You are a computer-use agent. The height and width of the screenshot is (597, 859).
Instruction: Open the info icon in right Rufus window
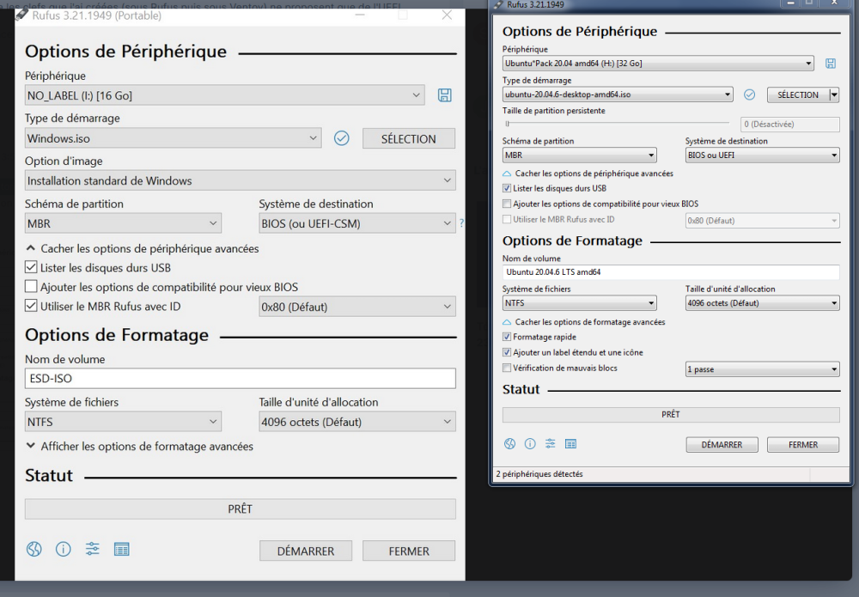click(530, 443)
